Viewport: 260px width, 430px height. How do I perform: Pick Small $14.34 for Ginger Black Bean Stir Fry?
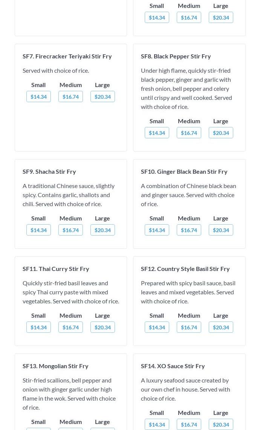[157, 230]
